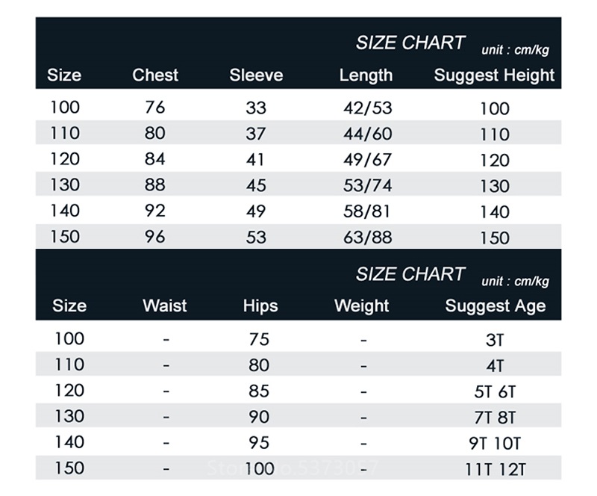Click the Weight column header
The image size is (597, 496).
[x=362, y=306]
